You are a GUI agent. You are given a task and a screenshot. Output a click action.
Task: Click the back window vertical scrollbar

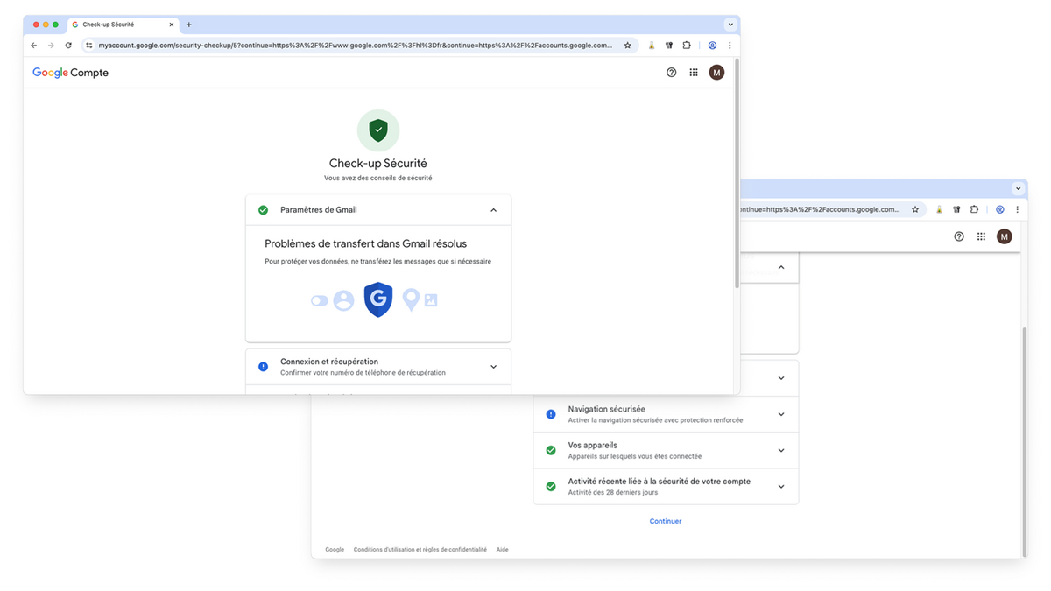point(1024,440)
